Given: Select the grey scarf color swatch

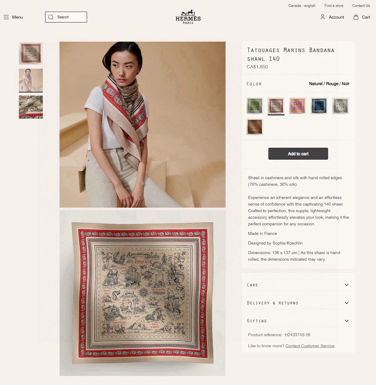Looking at the screenshot, I should (x=340, y=106).
